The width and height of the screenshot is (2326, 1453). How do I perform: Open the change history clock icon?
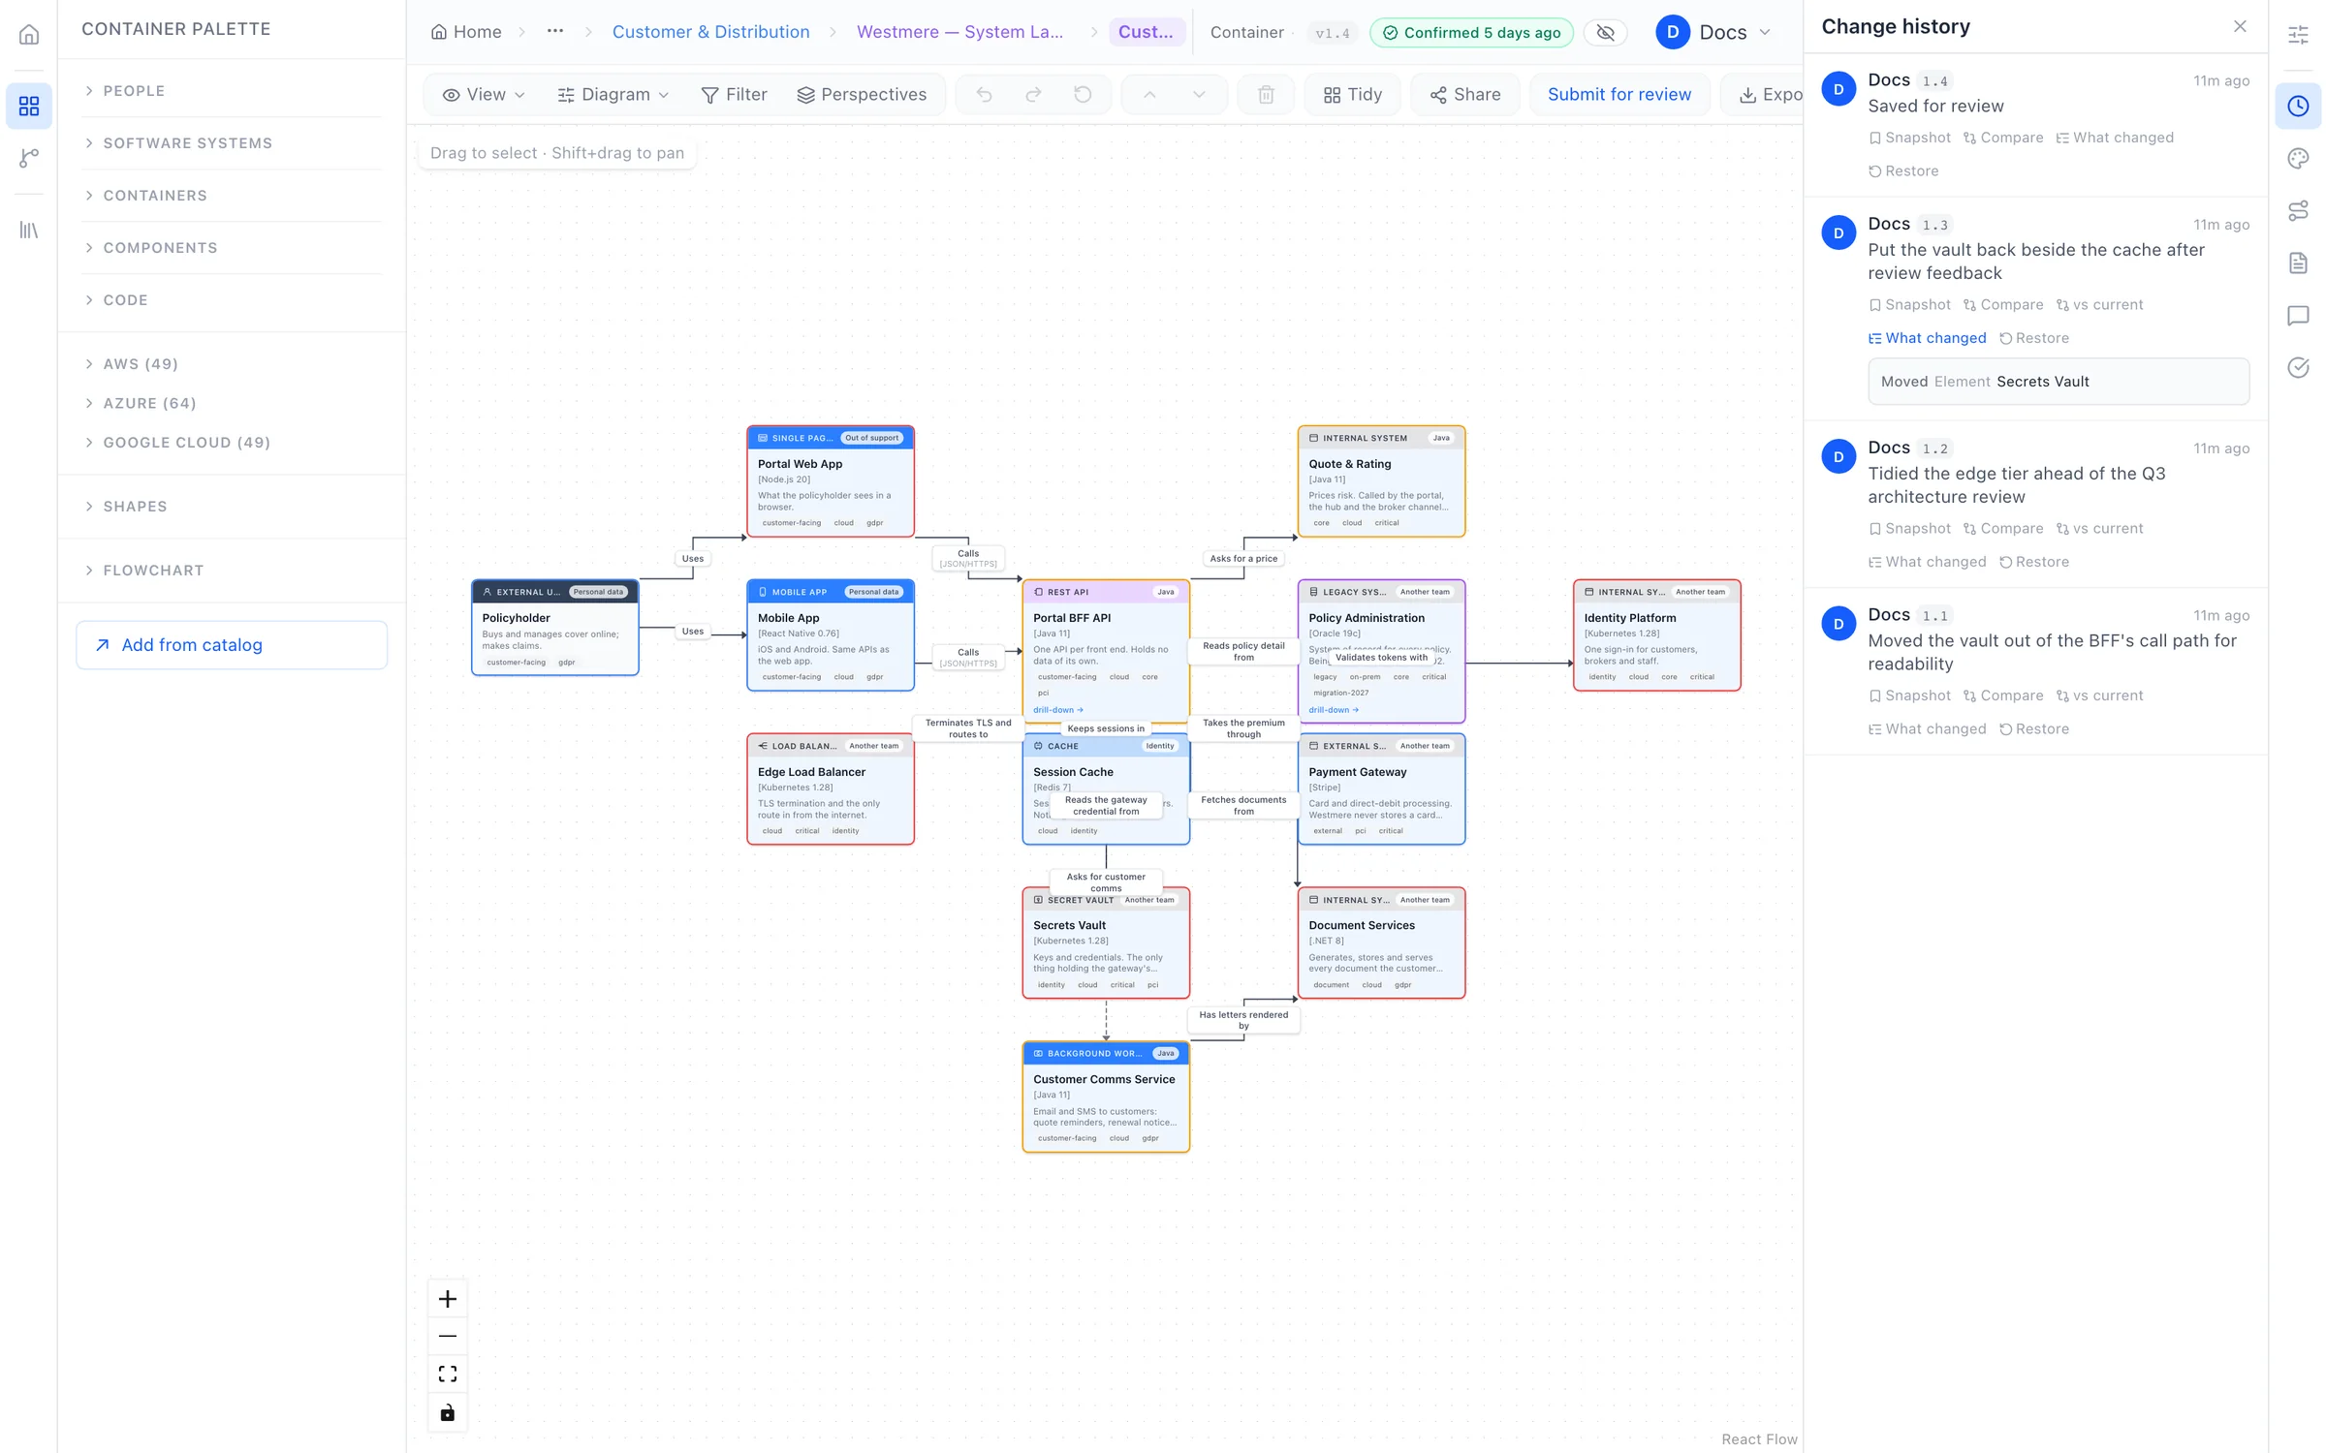(2298, 106)
